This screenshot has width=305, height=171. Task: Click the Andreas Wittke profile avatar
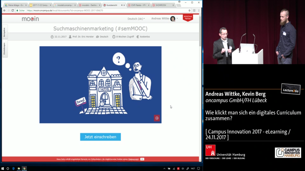pos(173,19)
